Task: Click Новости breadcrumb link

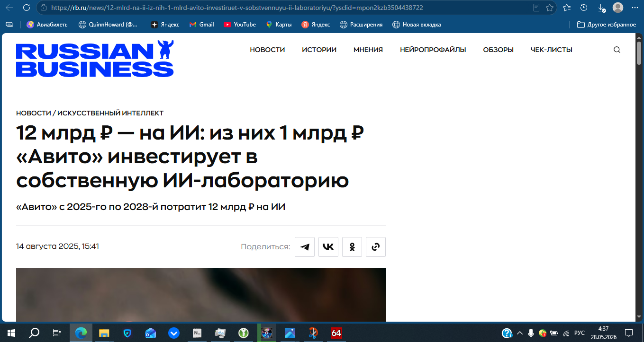Action: [x=33, y=113]
